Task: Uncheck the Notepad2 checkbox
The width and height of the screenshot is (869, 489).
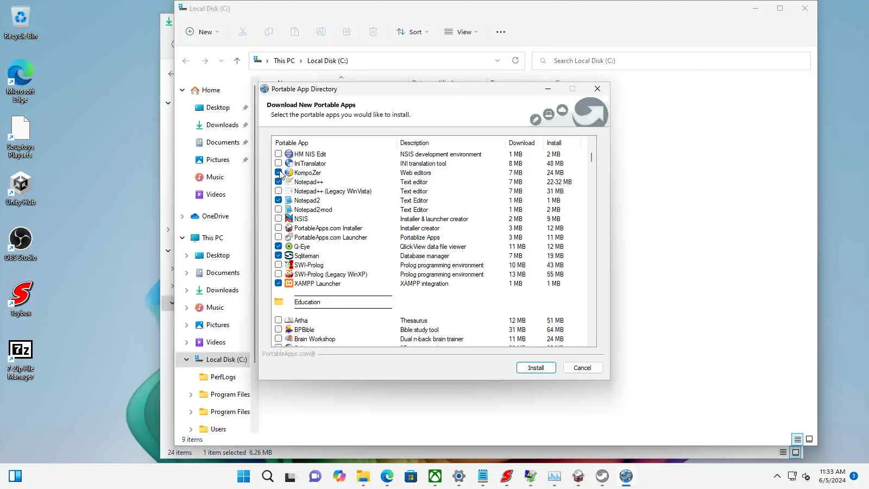Action: 278,200
